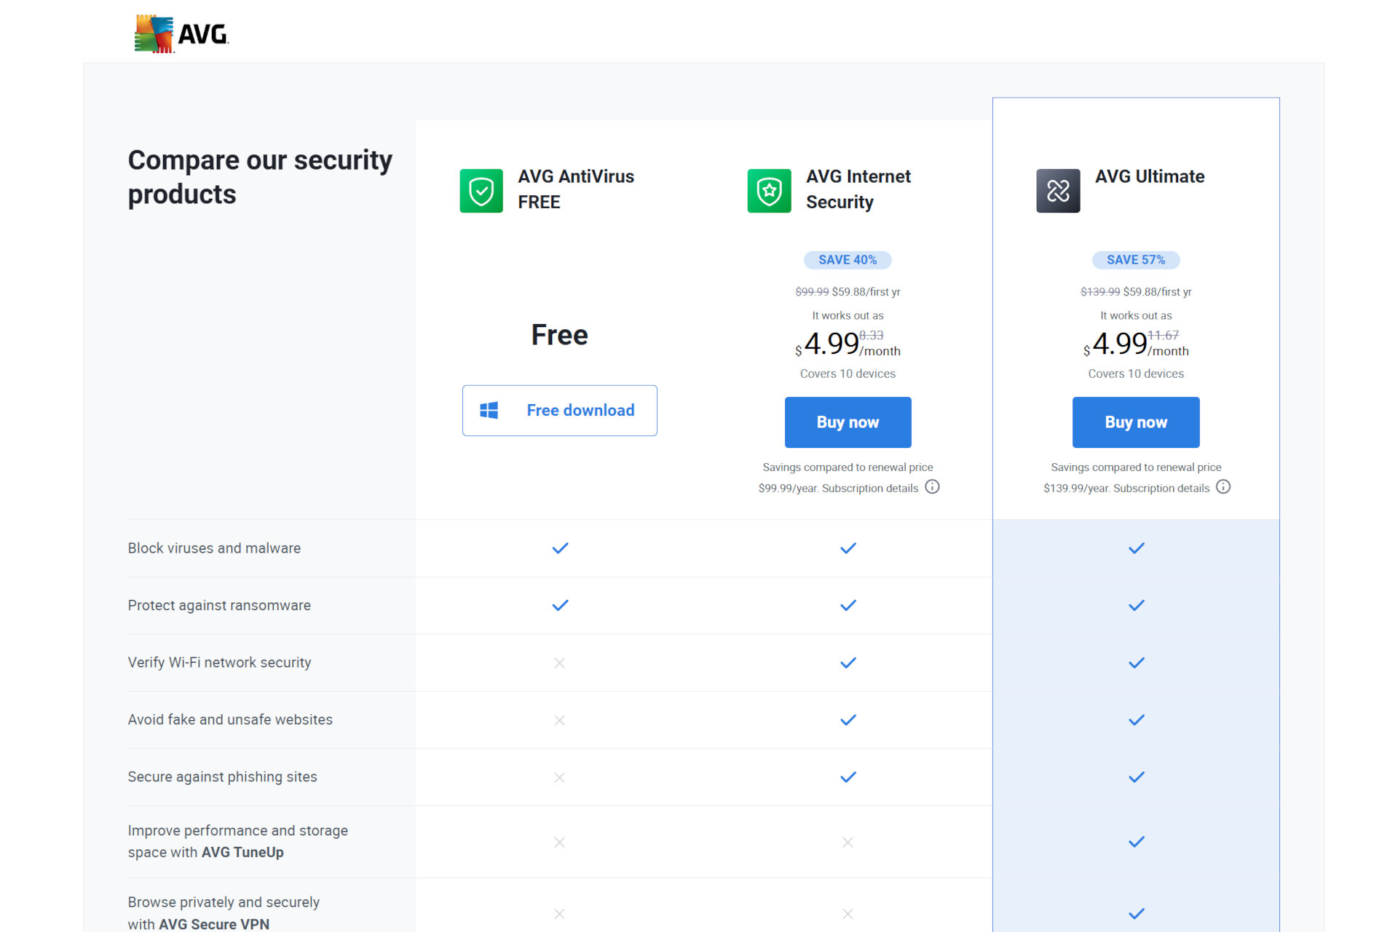Viewport: 1398px width, 932px height.
Task: Click the AVG Ultimate product title
Action: [x=1150, y=177]
